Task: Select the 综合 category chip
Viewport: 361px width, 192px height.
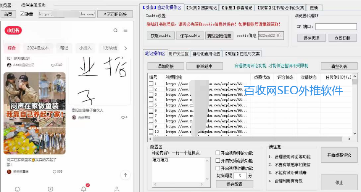Action: click(11, 48)
